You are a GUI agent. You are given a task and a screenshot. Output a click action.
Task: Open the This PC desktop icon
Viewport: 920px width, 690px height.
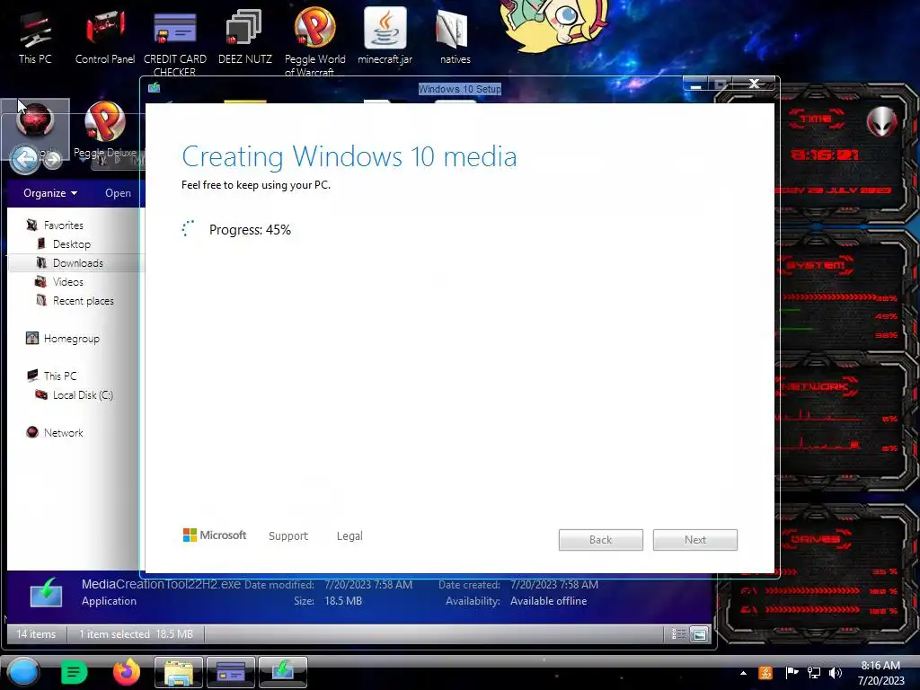click(35, 37)
